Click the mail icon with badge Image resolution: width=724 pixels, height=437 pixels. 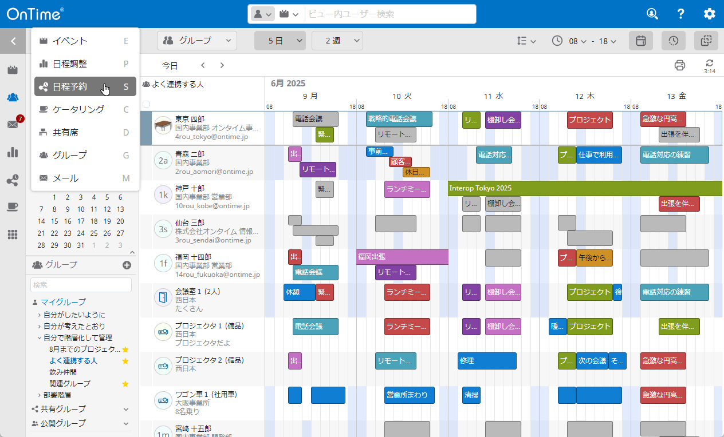pyautogui.click(x=13, y=124)
